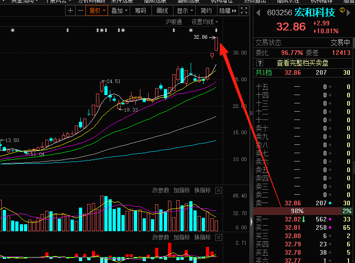The width and height of the screenshot is (355, 263).
Task: Select the 买五 price 32.78
Action: [x=293, y=252]
